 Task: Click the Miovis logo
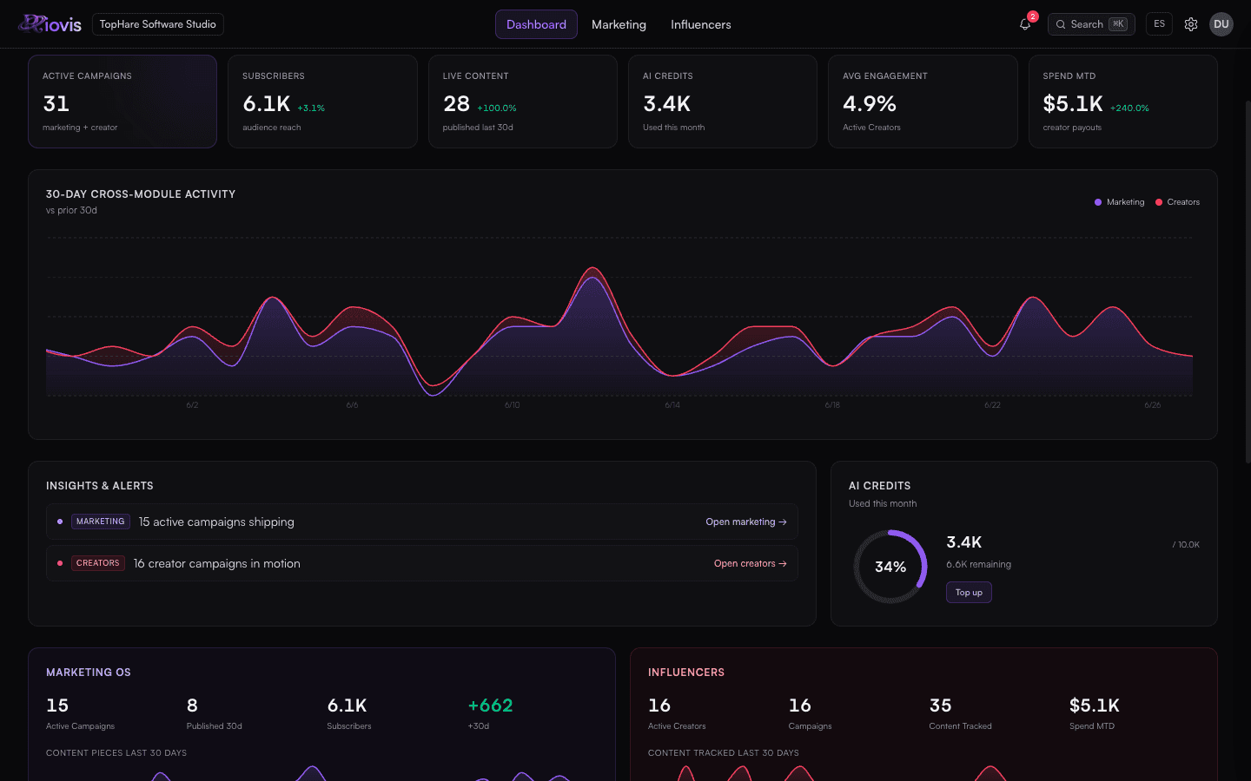click(50, 24)
